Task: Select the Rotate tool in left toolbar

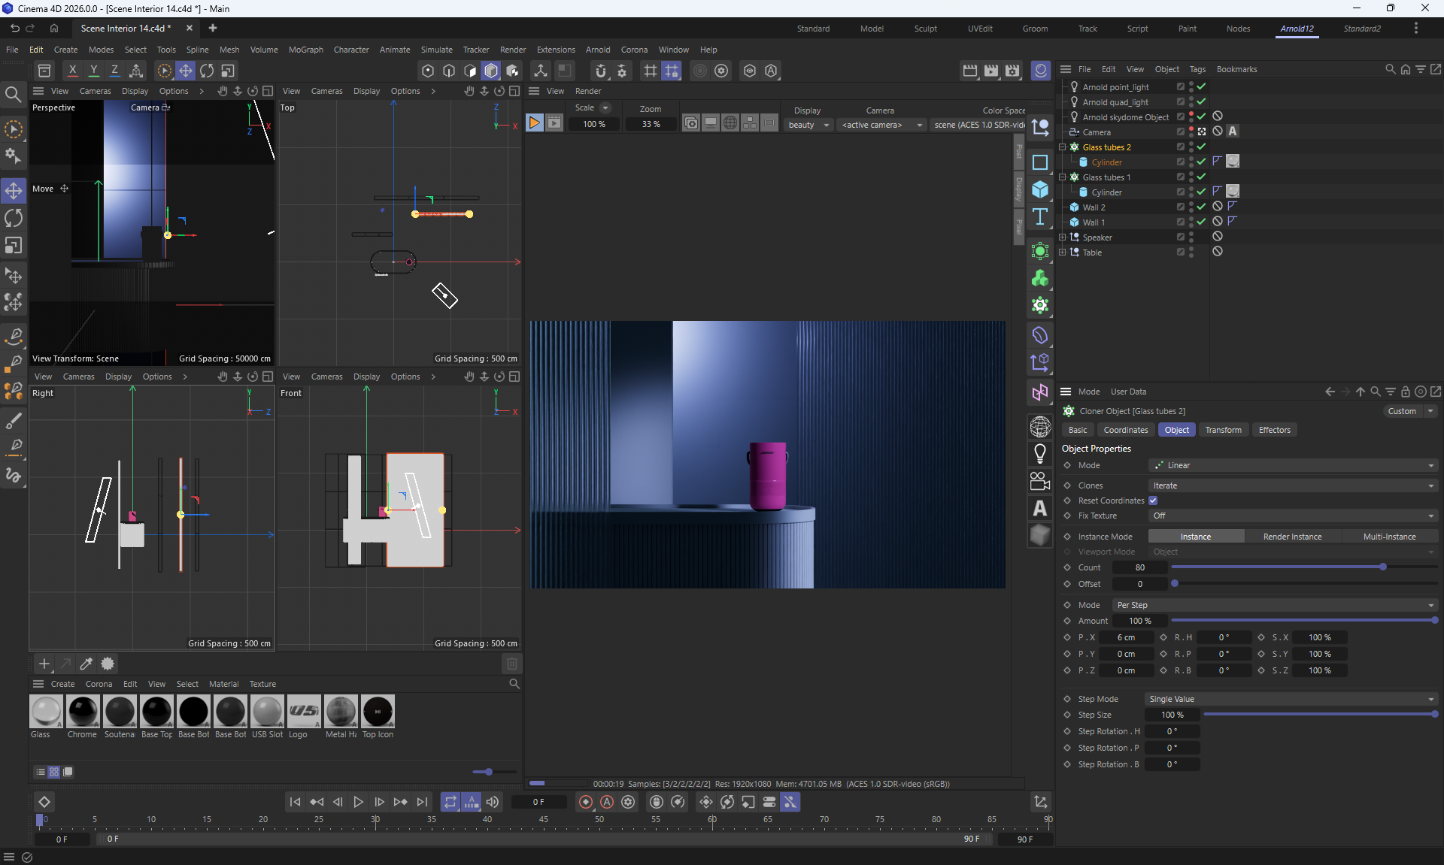Action: point(14,218)
